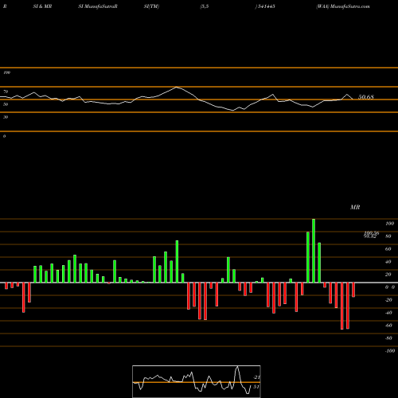
Task: Click the RSI axis label 70
Action: (6, 92)
